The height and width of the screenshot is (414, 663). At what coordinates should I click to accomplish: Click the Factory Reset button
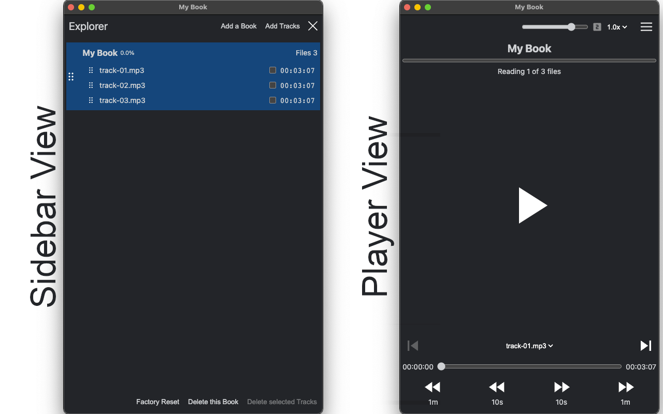[157, 402]
